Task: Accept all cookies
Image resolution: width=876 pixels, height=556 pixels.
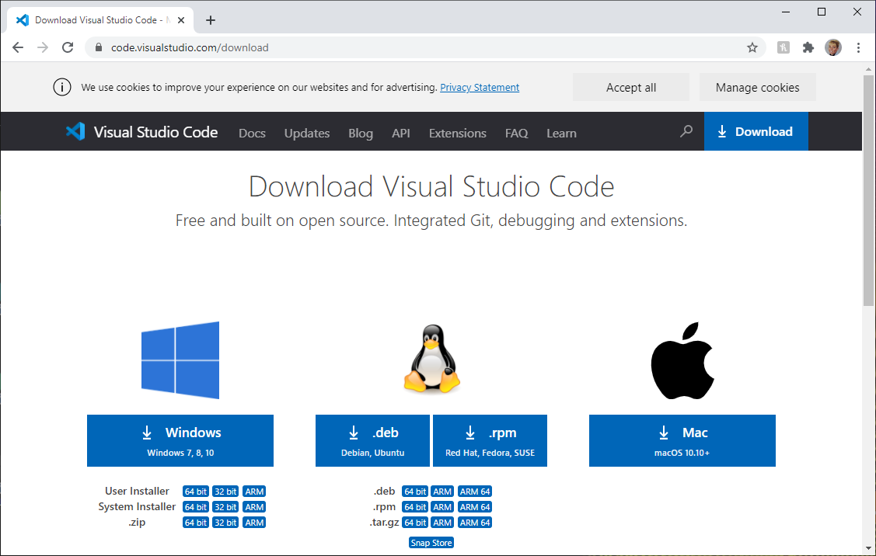Action: click(630, 88)
